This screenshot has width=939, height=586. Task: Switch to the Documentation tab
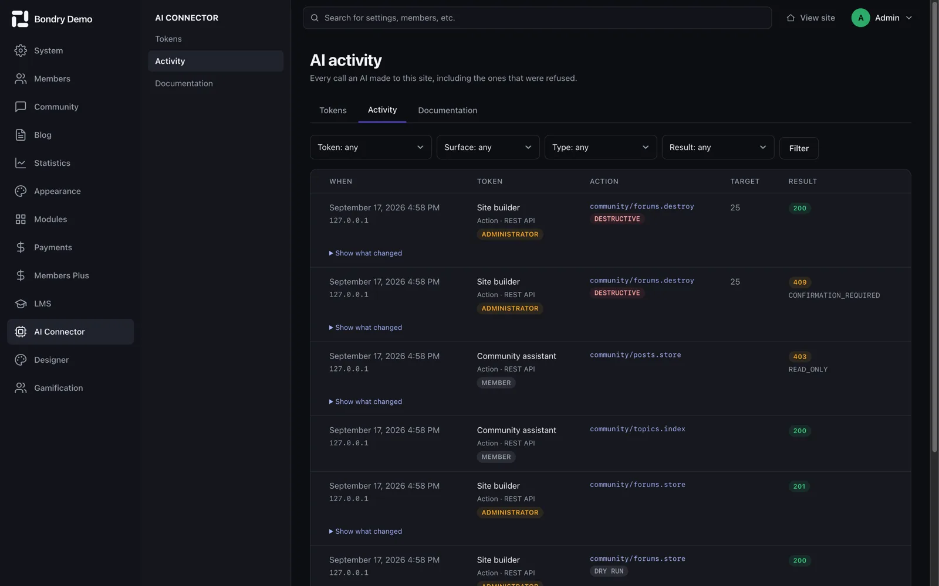(x=447, y=110)
